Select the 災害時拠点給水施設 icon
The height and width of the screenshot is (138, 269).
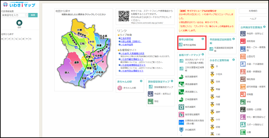pos(181,122)
